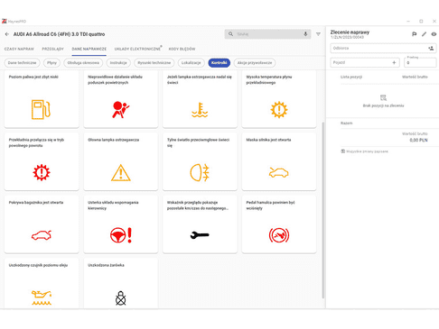Select the Dane techniczne chip
This screenshot has height=329, width=439.
[22, 63]
